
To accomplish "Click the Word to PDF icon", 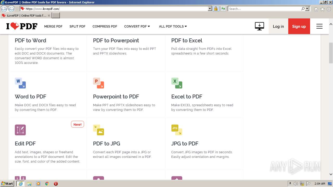I will [x=20, y=83].
